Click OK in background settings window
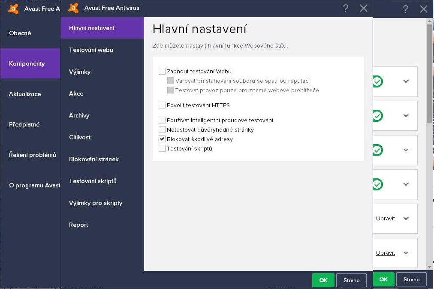The image size is (434, 289). (383, 279)
